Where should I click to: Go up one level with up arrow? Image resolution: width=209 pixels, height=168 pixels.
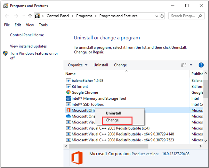coord(30,16)
